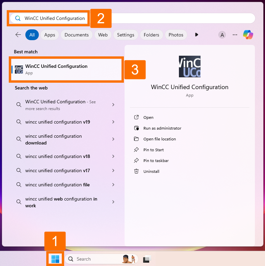The width and height of the screenshot is (265, 266).
Task: Expand the v18 suggestion chevron
Action: [x=113, y=156]
